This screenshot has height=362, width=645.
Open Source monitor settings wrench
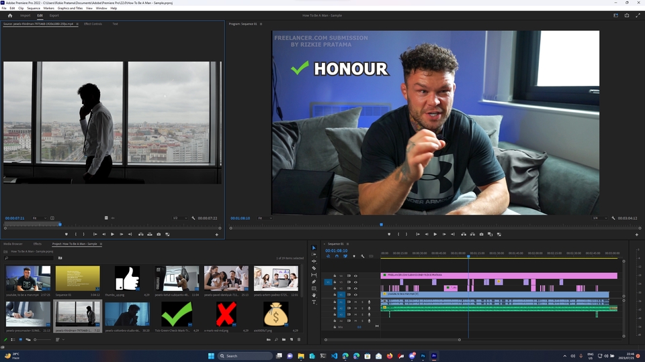click(x=193, y=218)
